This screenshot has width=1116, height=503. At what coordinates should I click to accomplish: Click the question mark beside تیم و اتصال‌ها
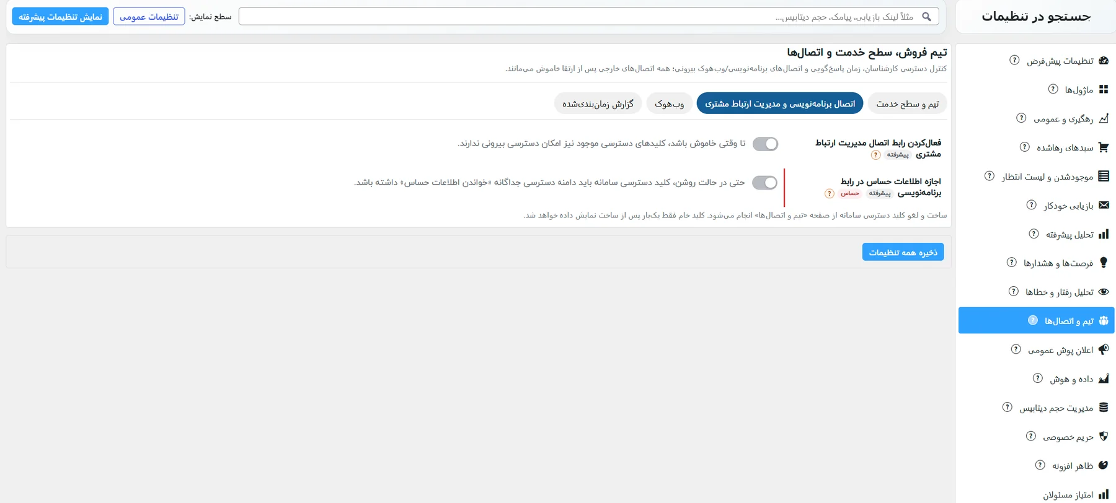[x=1033, y=320]
